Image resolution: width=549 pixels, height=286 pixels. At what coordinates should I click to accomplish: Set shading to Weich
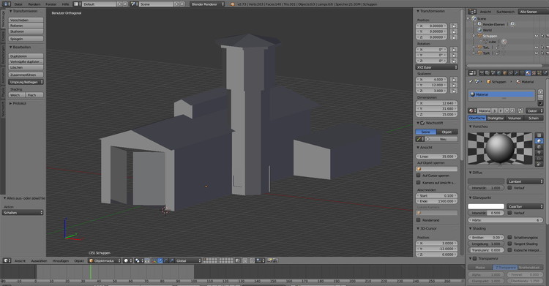click(17, 95)
